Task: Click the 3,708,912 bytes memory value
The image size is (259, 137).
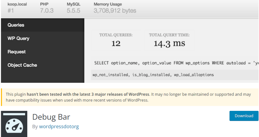Action: pos(115,11)
